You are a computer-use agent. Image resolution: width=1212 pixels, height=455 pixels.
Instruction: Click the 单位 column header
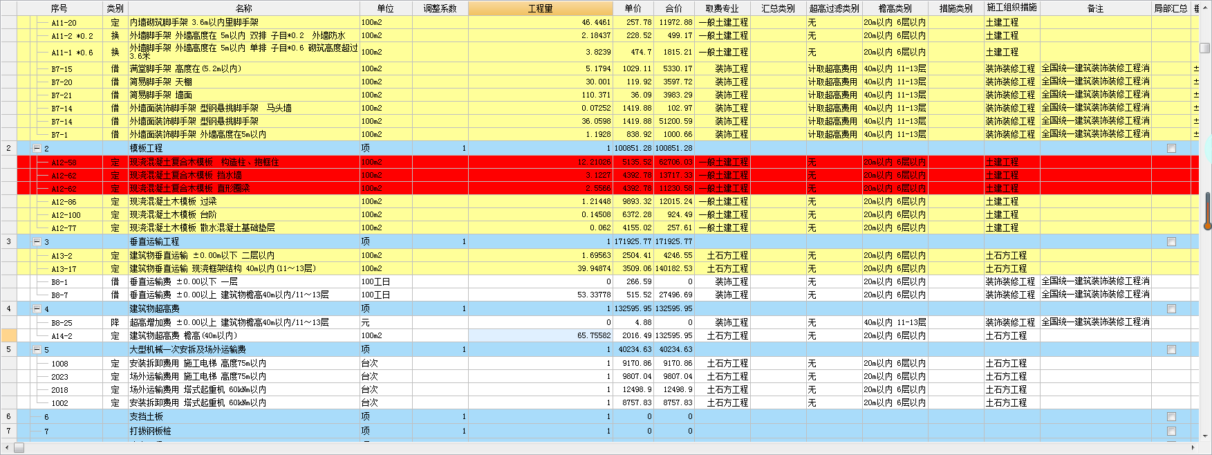386,8
